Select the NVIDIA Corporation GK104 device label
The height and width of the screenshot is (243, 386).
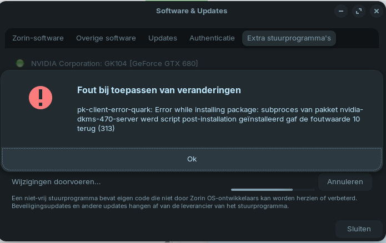pos(114,63)
